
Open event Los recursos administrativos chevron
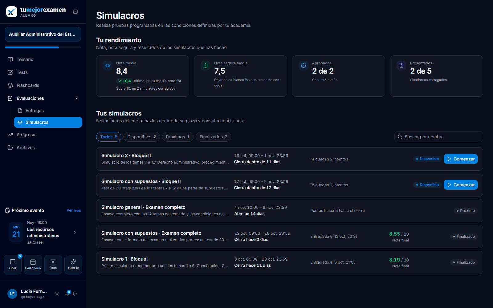pyautogui.click(x=75, y=232)
